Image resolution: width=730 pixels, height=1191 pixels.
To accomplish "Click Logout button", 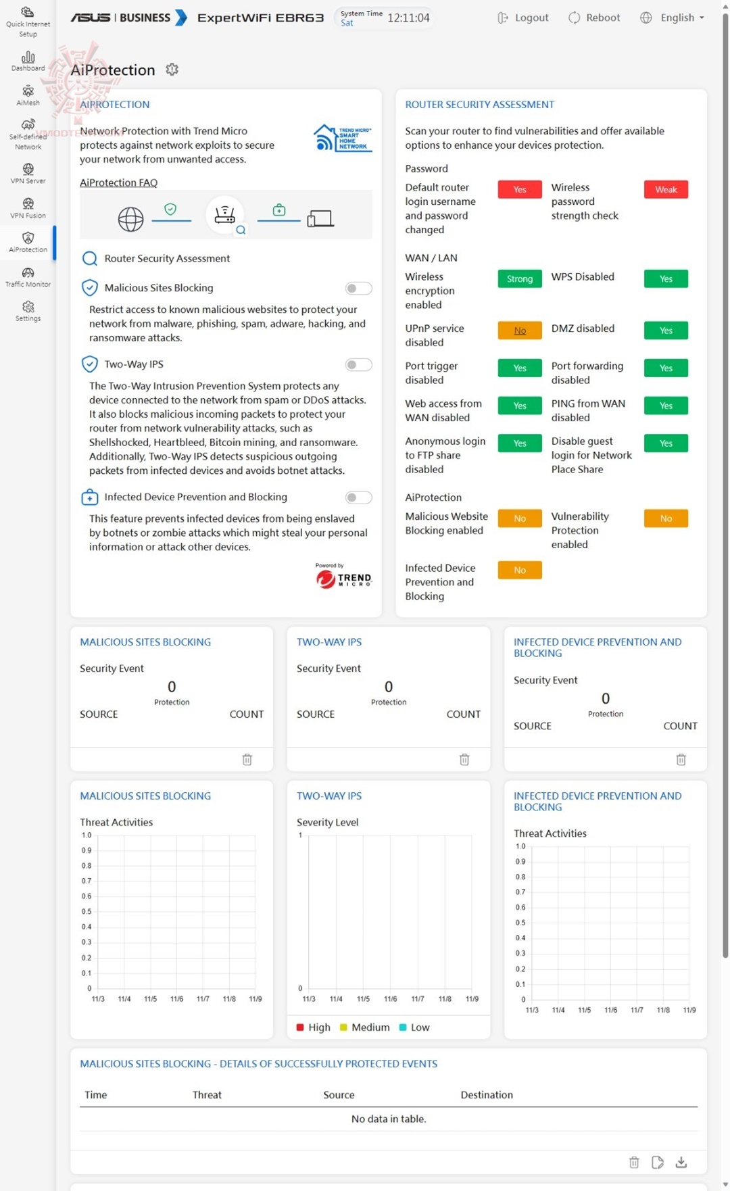I will click(x=523, y=18).
